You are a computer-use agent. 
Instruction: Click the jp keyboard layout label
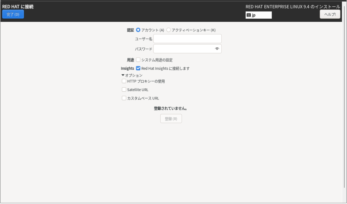pyautogui.click(x=254, y=15)
